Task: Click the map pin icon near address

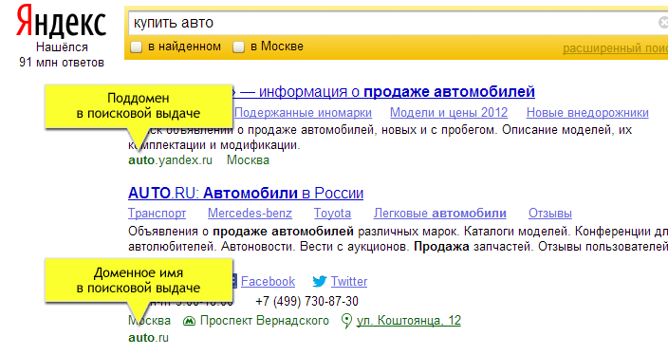Action: coord(346,321)
